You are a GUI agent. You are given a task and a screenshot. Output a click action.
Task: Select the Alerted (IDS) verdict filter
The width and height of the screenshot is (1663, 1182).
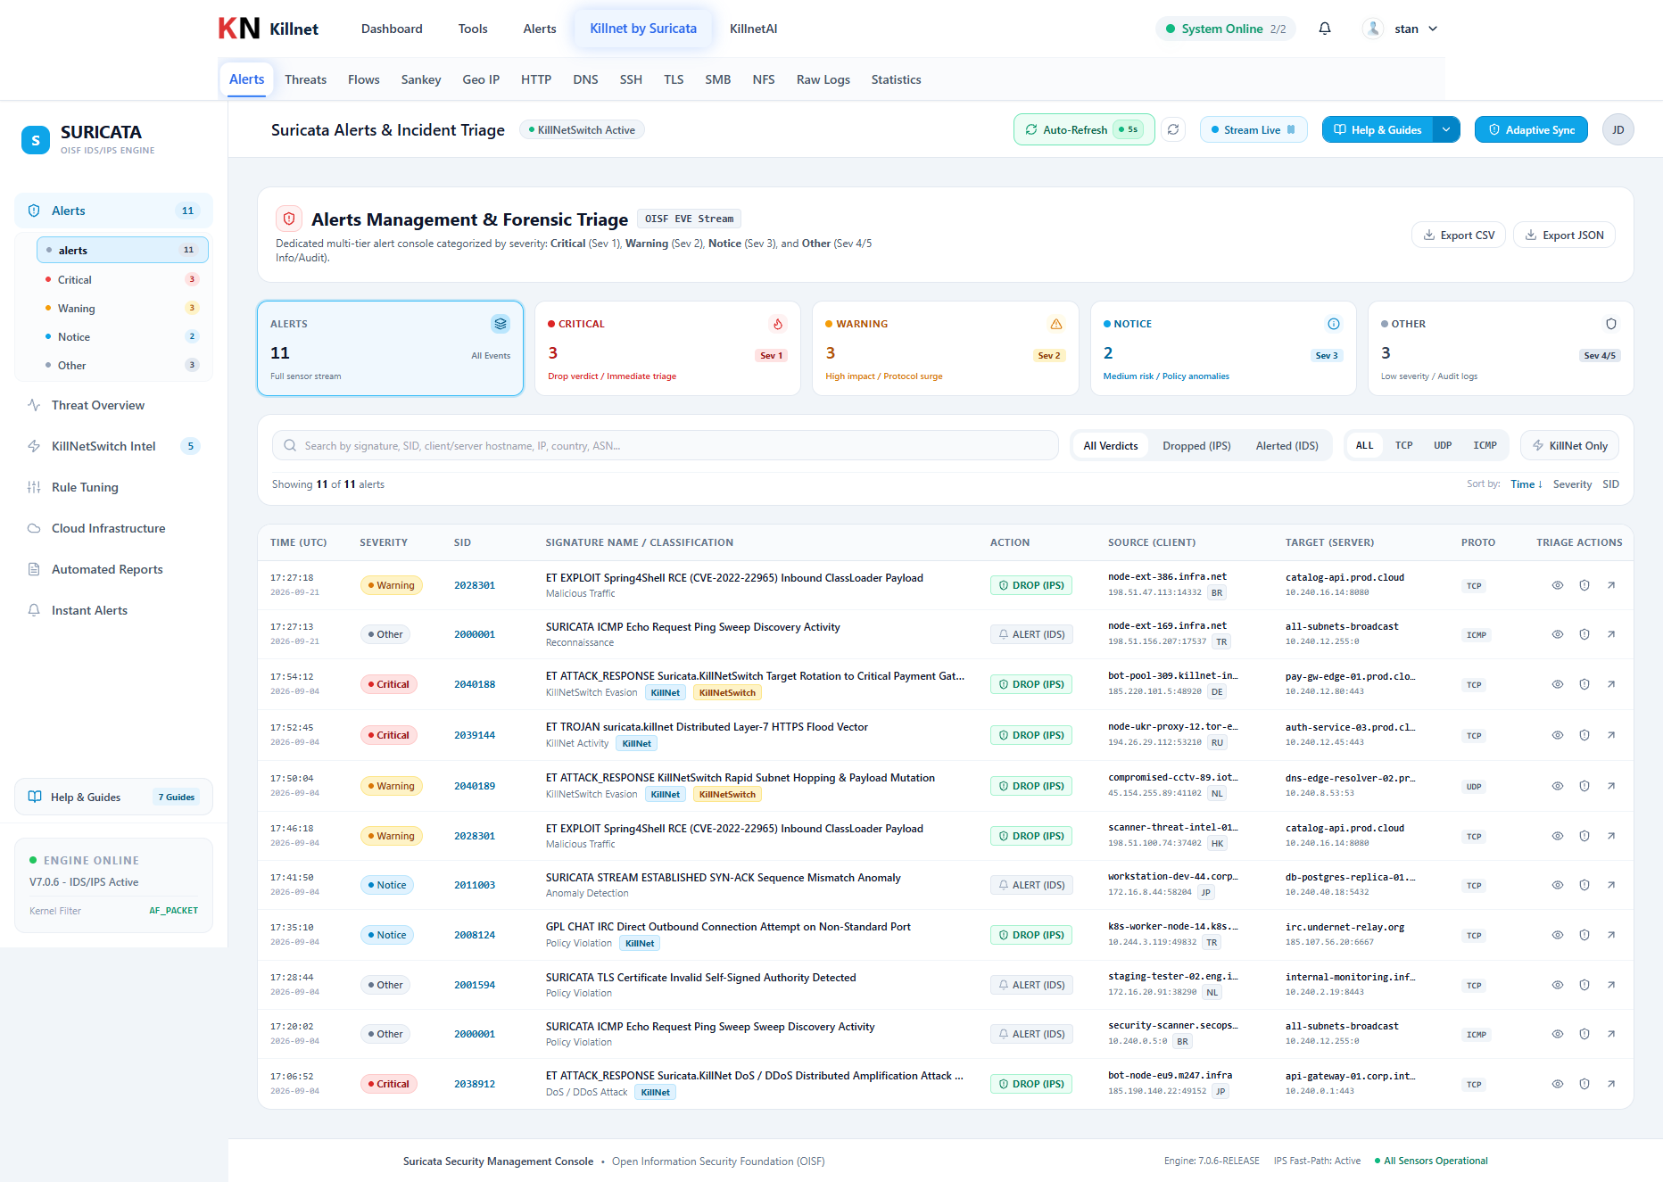pyautogui.click(x=1287, y=445)
